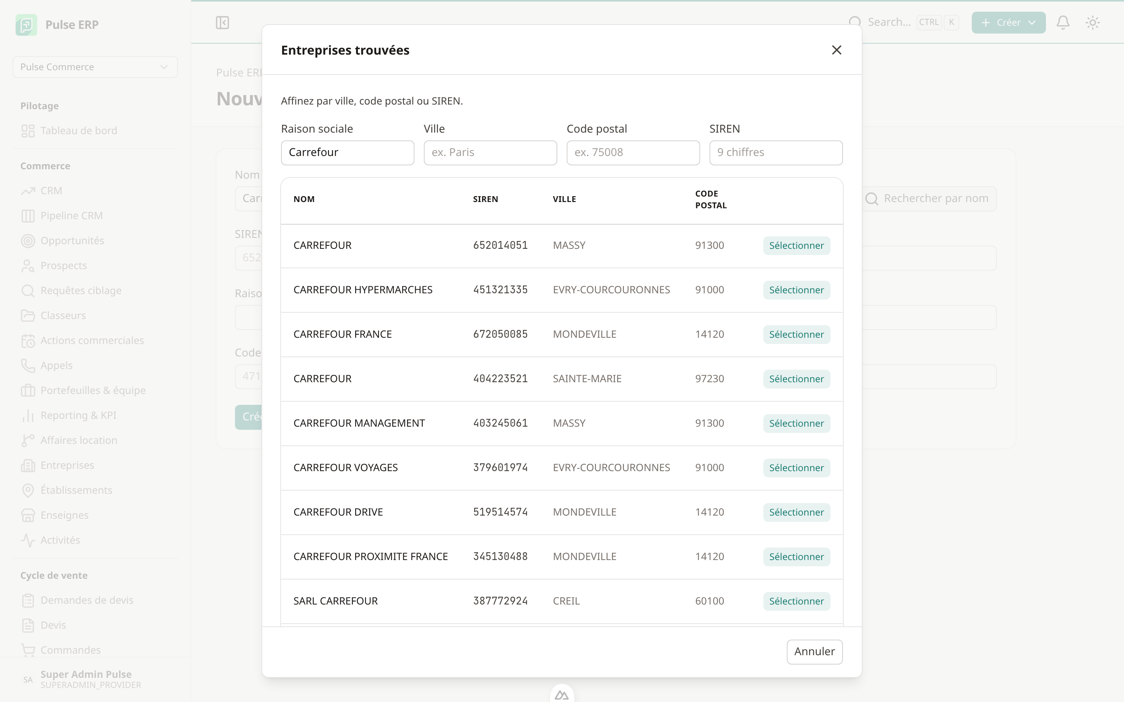1124x702 pixels.
Task: Click the SIREN 519514574 cell
Action: (x=500, y=512)
